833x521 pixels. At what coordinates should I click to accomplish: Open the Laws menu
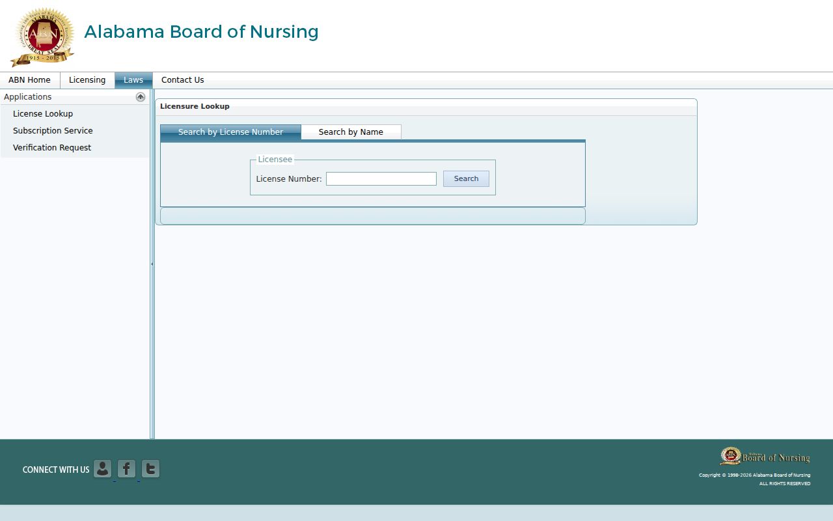click(133, 80)
